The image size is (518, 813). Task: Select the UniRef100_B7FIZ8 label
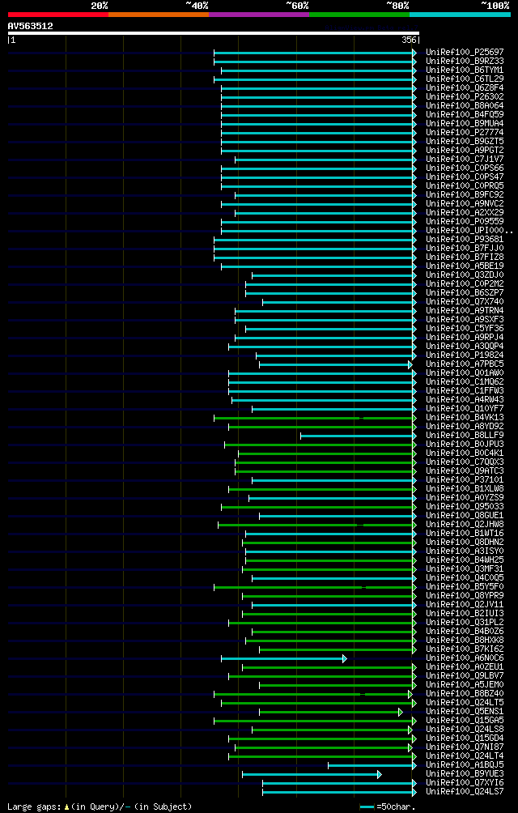(465, 258)
